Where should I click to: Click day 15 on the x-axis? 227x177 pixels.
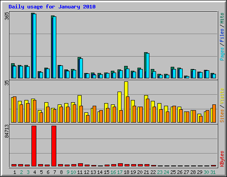106,172
